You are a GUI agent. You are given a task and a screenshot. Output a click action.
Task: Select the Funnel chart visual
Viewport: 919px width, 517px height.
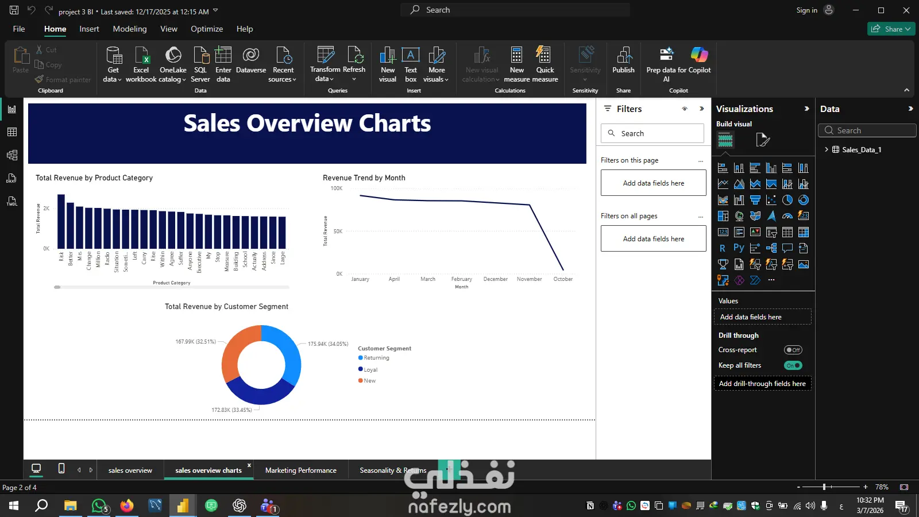(755, 200)
